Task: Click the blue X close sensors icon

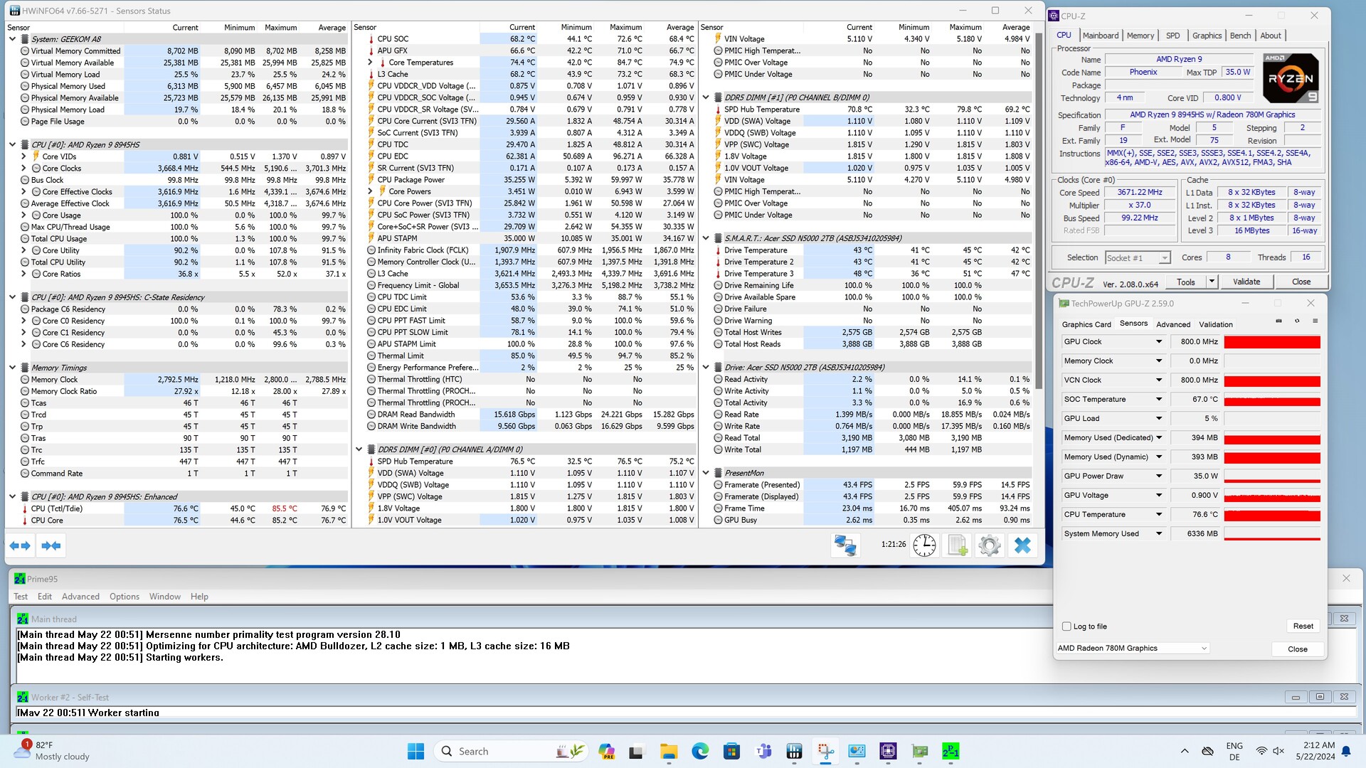Action: [x=1022, y=545]
